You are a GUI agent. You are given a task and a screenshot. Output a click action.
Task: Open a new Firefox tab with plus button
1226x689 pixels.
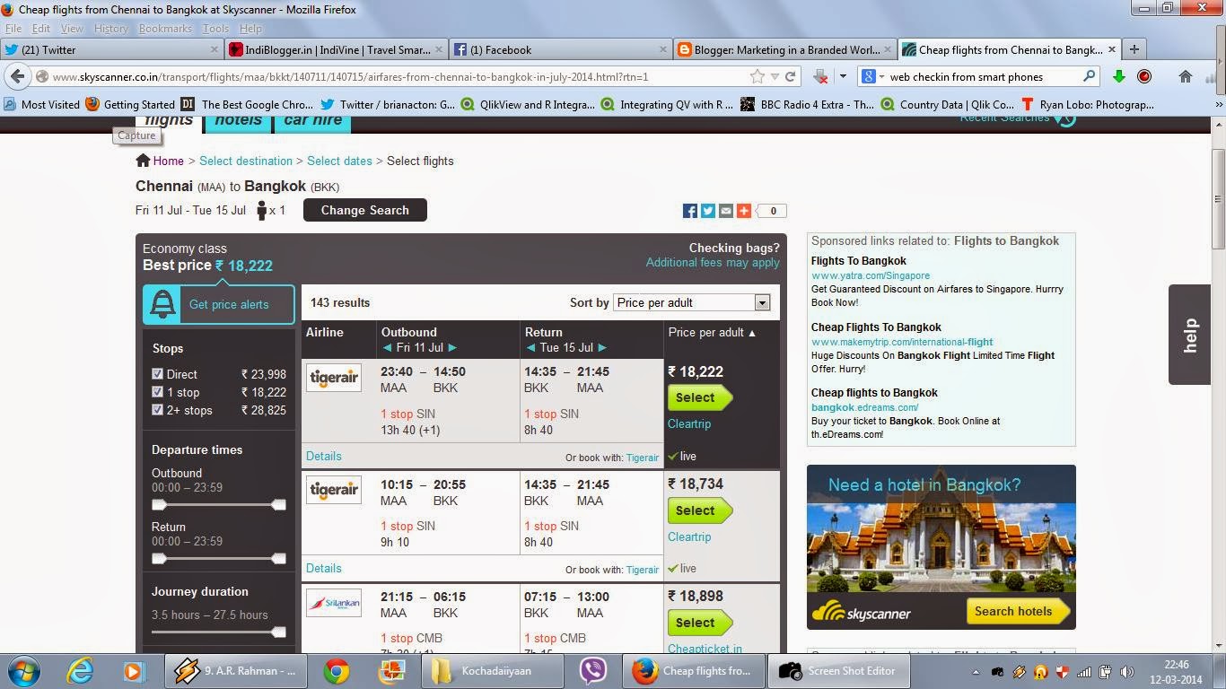(1134, 49)
